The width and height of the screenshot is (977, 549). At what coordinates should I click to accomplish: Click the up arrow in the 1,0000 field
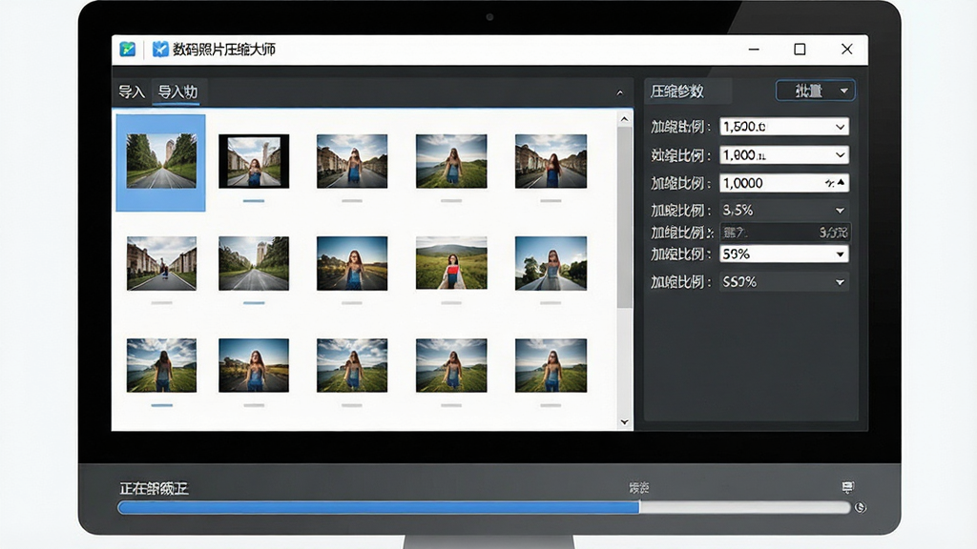coord(842,182)
